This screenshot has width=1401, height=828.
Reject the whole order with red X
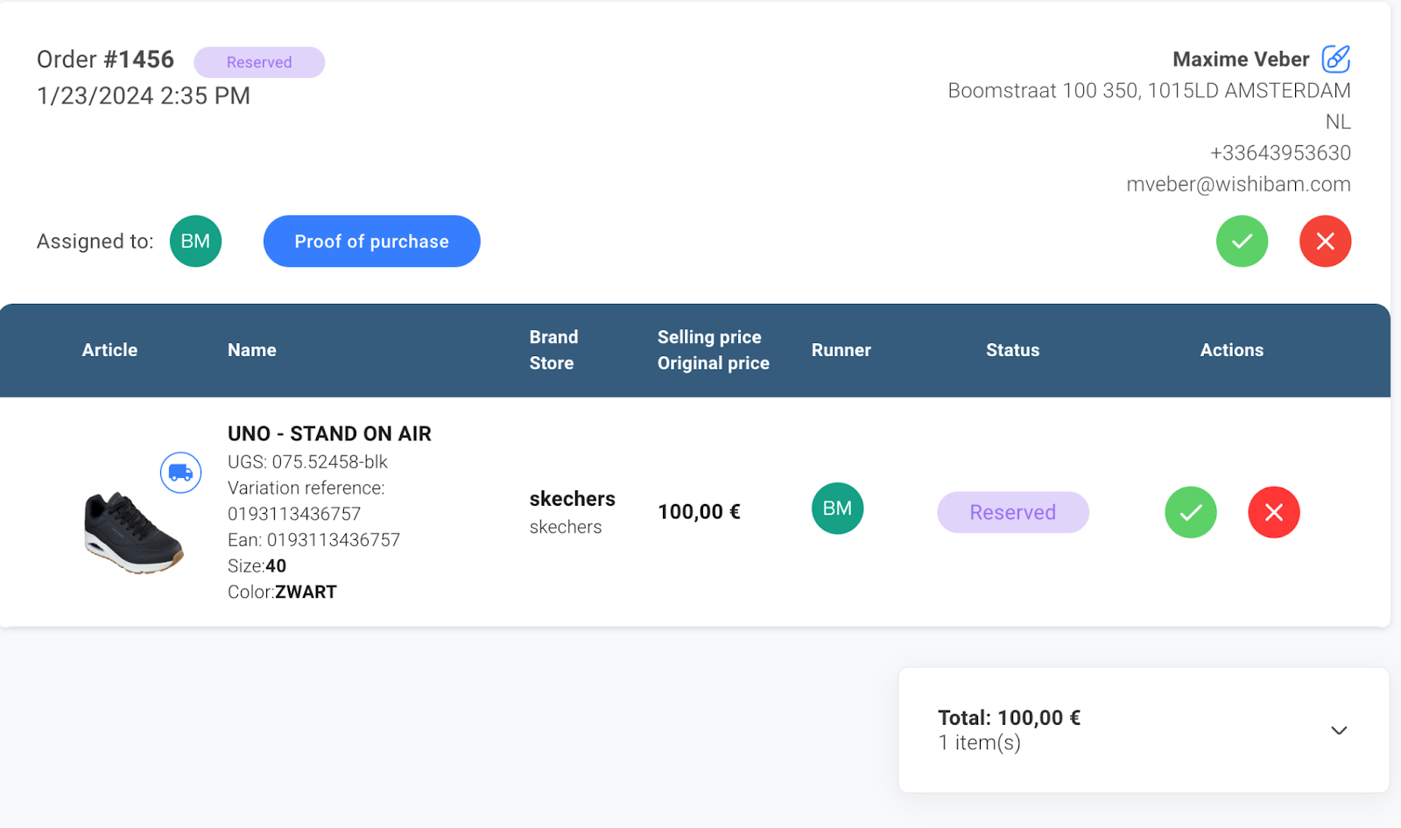(1325, 241)
